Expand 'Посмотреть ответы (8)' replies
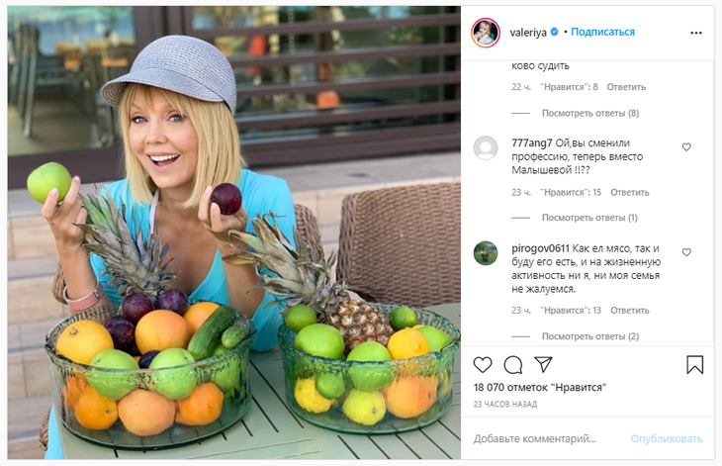Screen dimensions: 722x466 589,113
